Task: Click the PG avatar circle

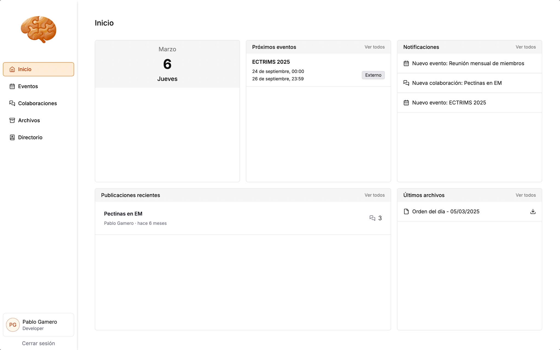Action: coord(13,325)
